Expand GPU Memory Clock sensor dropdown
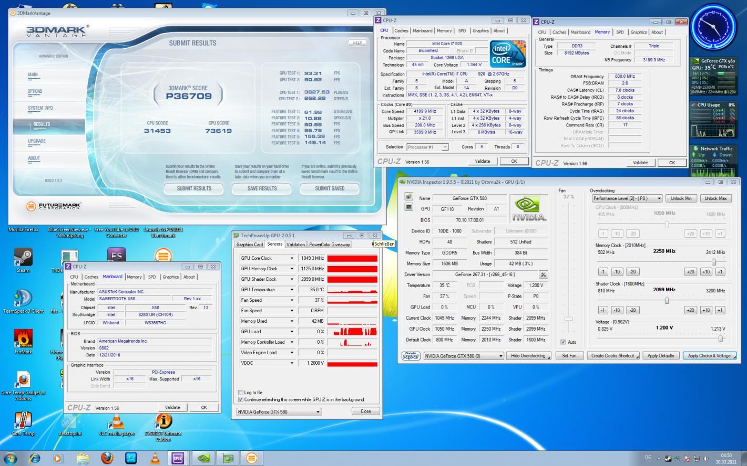 click(292, 269)
